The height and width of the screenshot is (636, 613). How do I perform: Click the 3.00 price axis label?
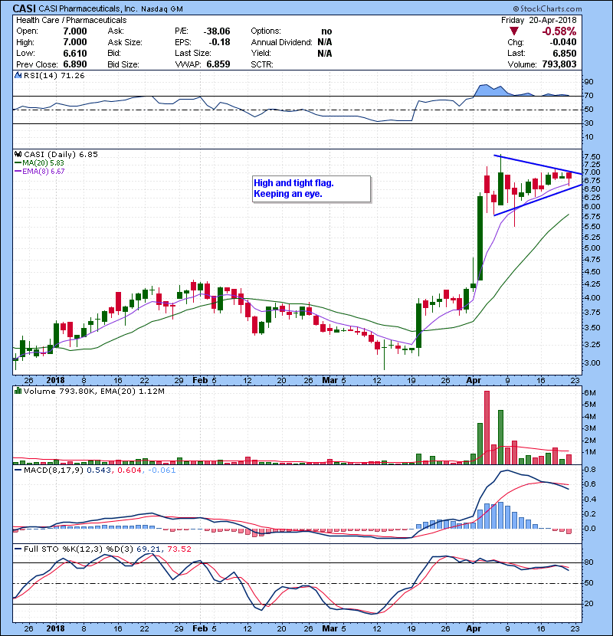point(592,362)
